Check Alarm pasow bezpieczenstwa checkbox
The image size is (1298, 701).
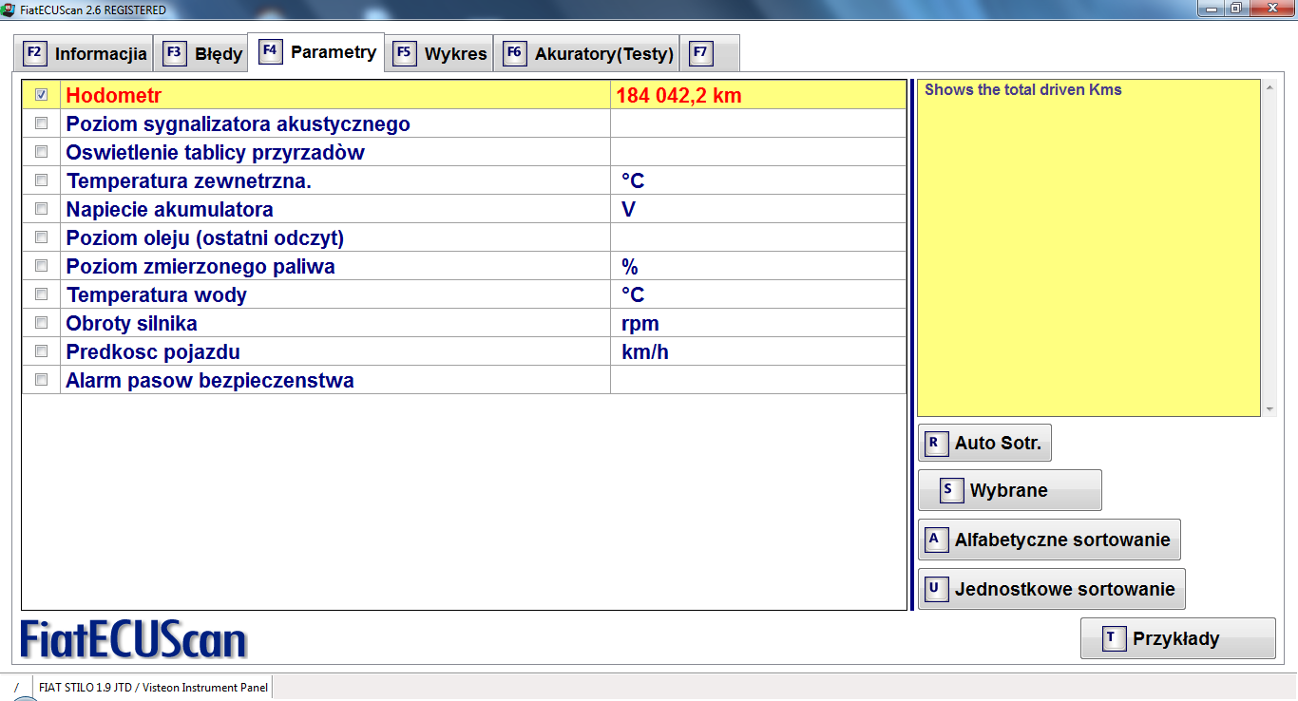(41, 380)
